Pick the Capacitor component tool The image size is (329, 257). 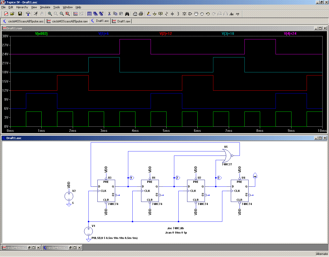click(x=172, y=14)
